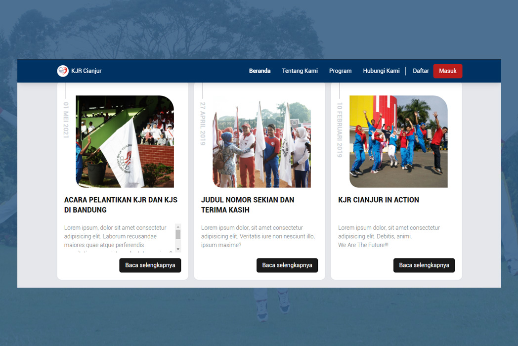
Task: Click the jumping group photo thumbnail
Action: pos(398,141)
